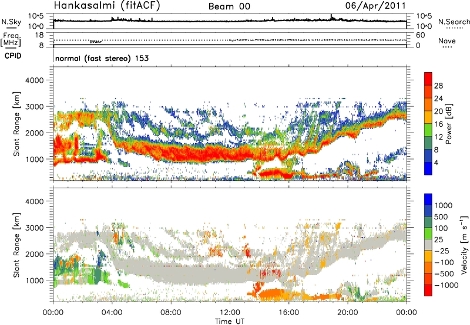Image resolution: width=470 pixels, height=325 pixels.
Task: Click the 12:00 time axis tick label
Action: [x=230, y=313]
